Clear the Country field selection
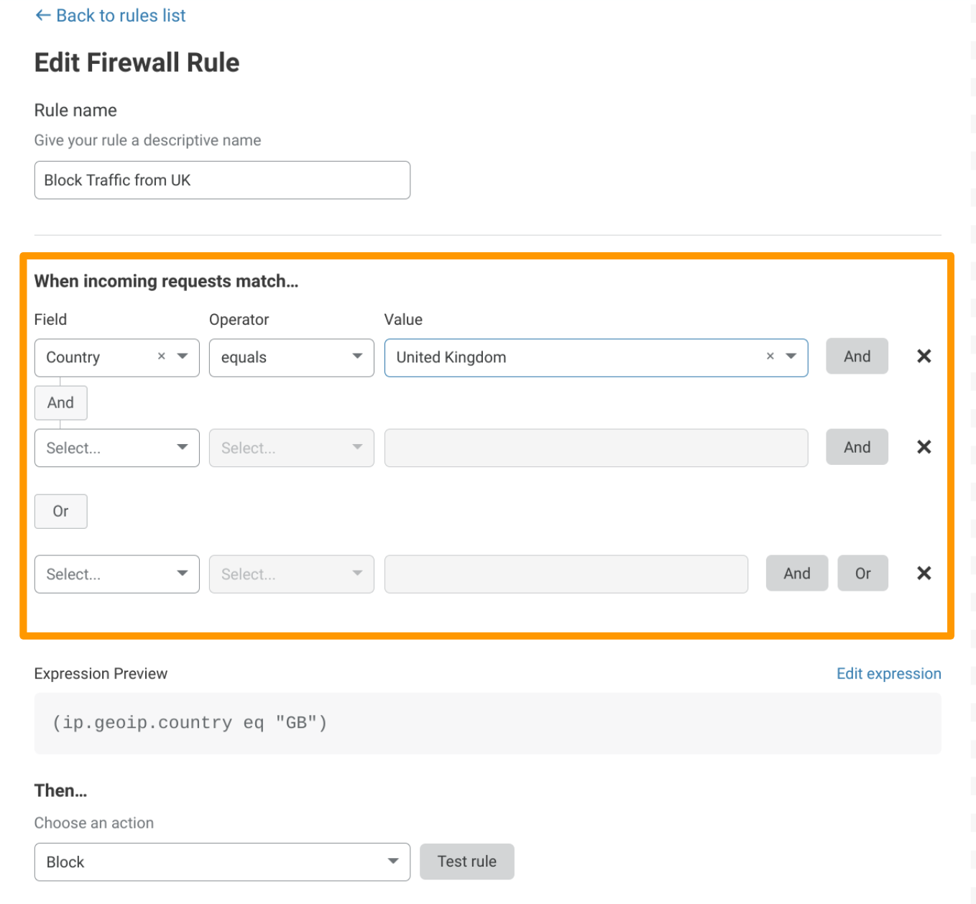This screenshot has width=976, height=904. tap(162, 356)
